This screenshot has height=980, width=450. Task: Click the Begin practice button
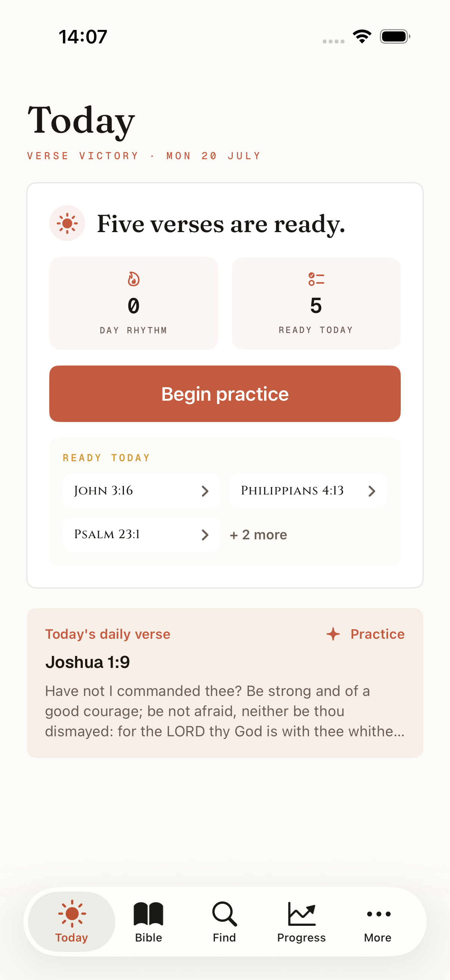(x=225, y=394)
